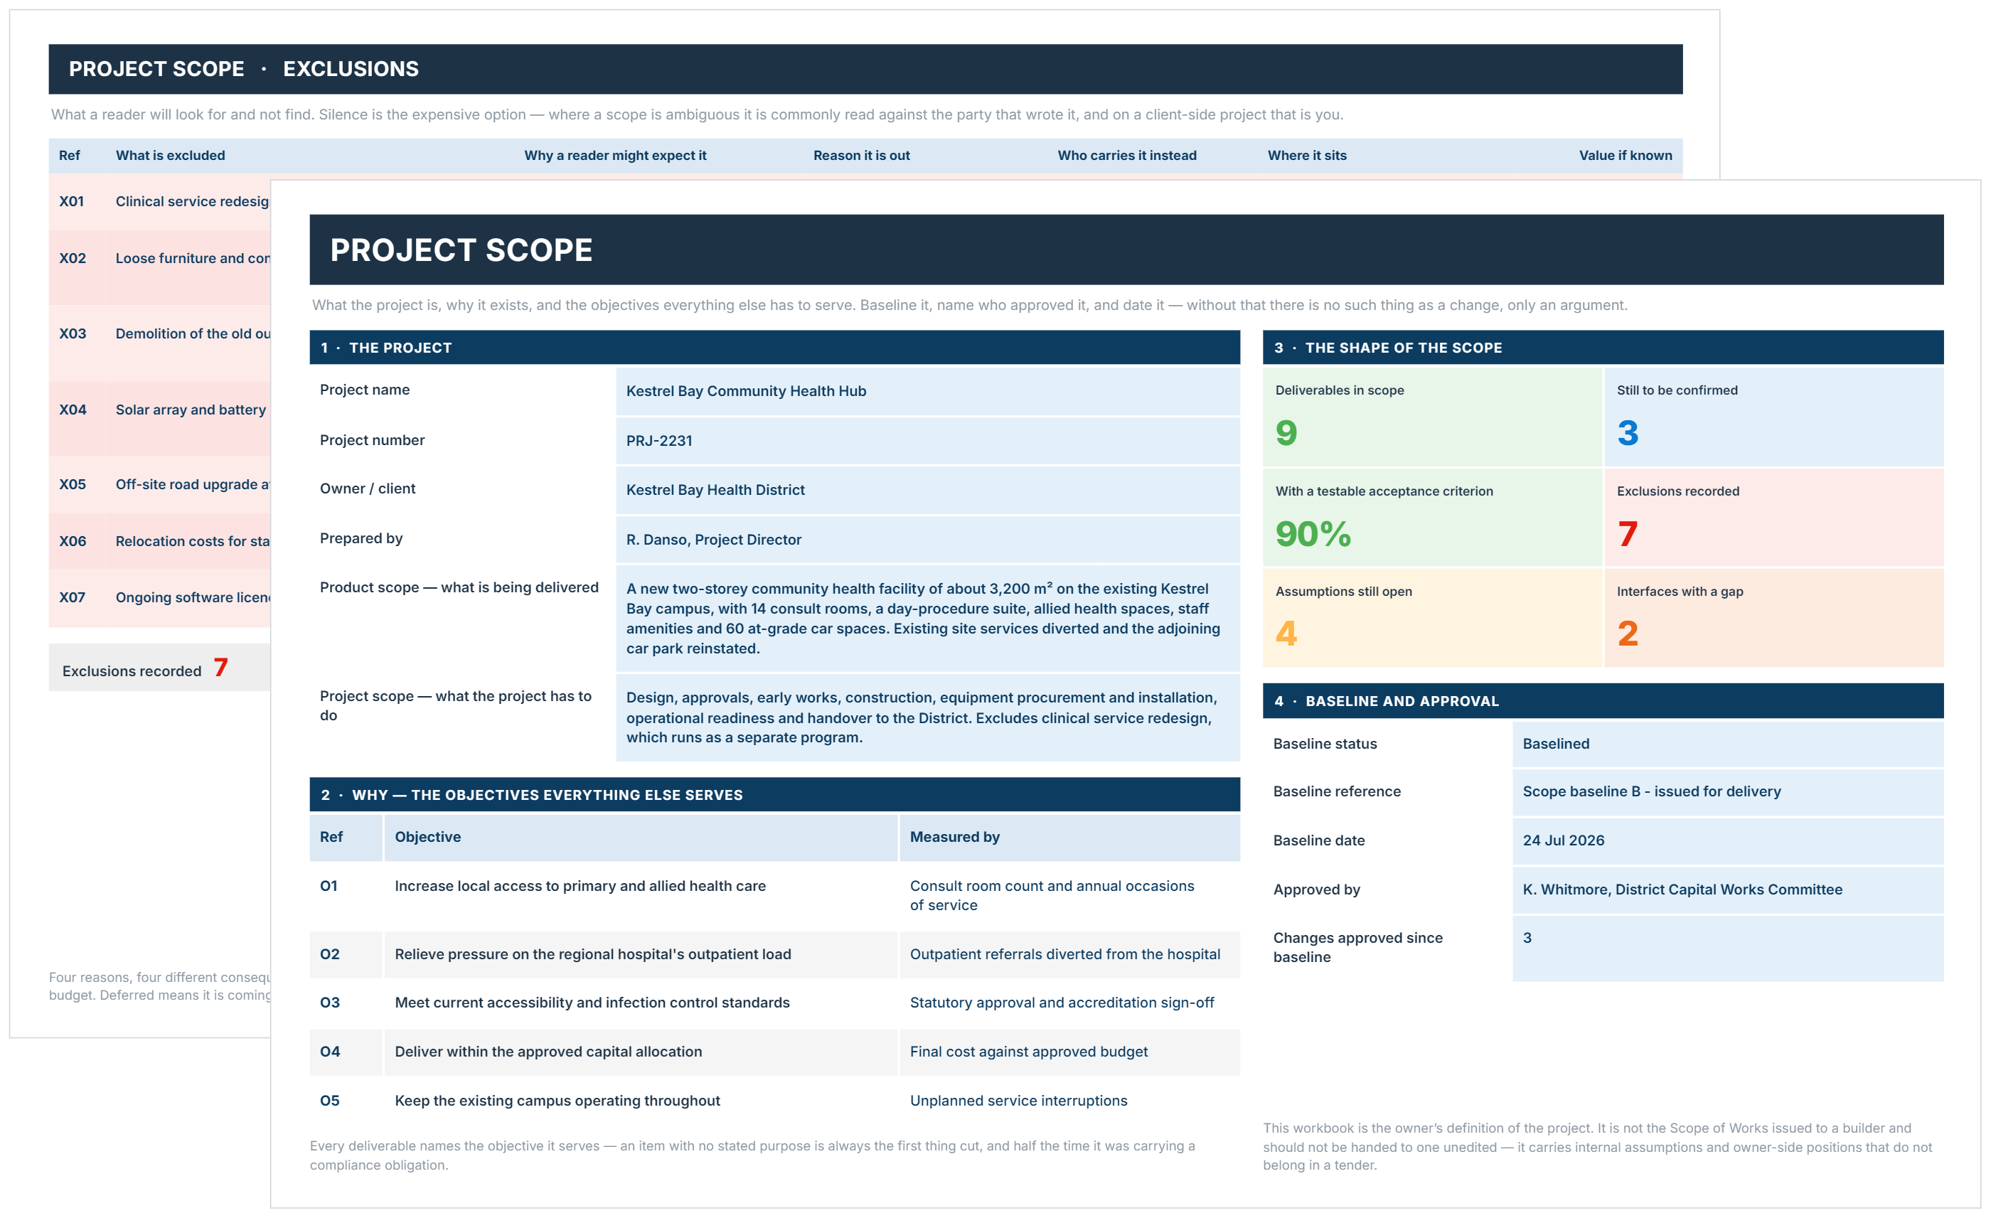
Task: Click the '3 · THE SHAPE OF THE SCOPE' header
Action: click(x=1603, y=348)
